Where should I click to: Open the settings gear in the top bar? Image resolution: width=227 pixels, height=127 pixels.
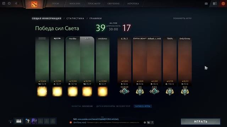[9, 3]
